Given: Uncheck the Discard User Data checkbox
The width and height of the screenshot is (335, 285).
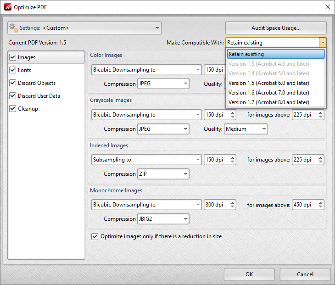Looking at the screenshot, I should tap(12, 96).
